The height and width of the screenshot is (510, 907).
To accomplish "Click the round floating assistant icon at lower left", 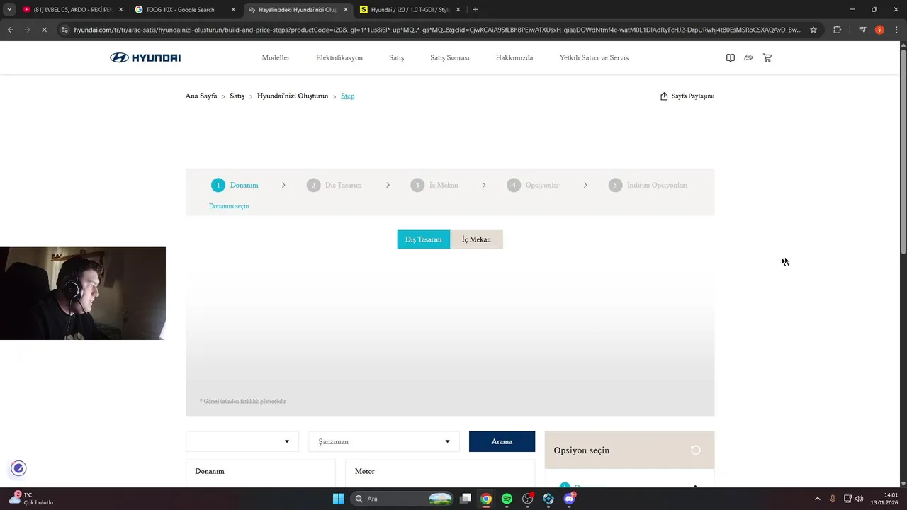I will click(x=18, y=468).
